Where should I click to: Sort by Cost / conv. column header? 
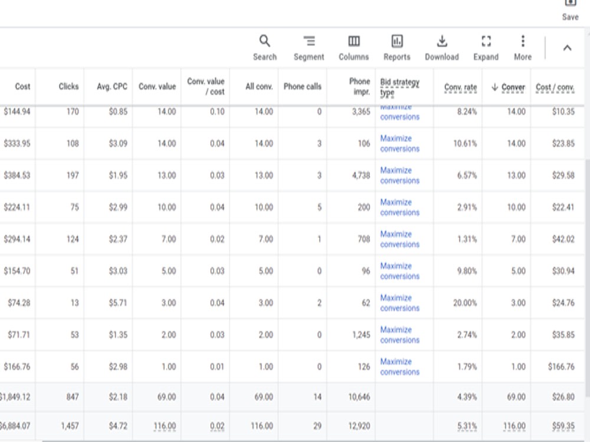click(x=555, y=87)
